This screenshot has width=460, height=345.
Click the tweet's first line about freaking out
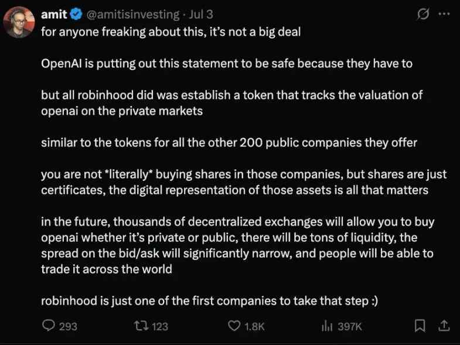point(171,32)
